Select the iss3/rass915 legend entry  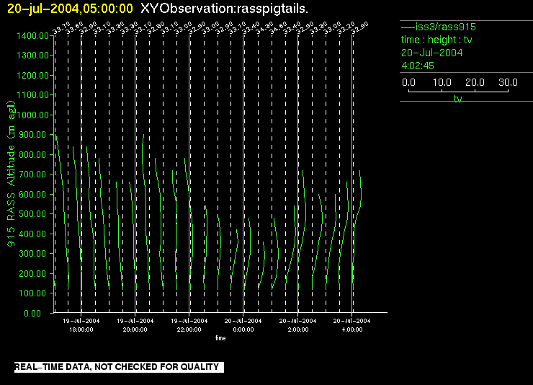(x=439, y=27)
